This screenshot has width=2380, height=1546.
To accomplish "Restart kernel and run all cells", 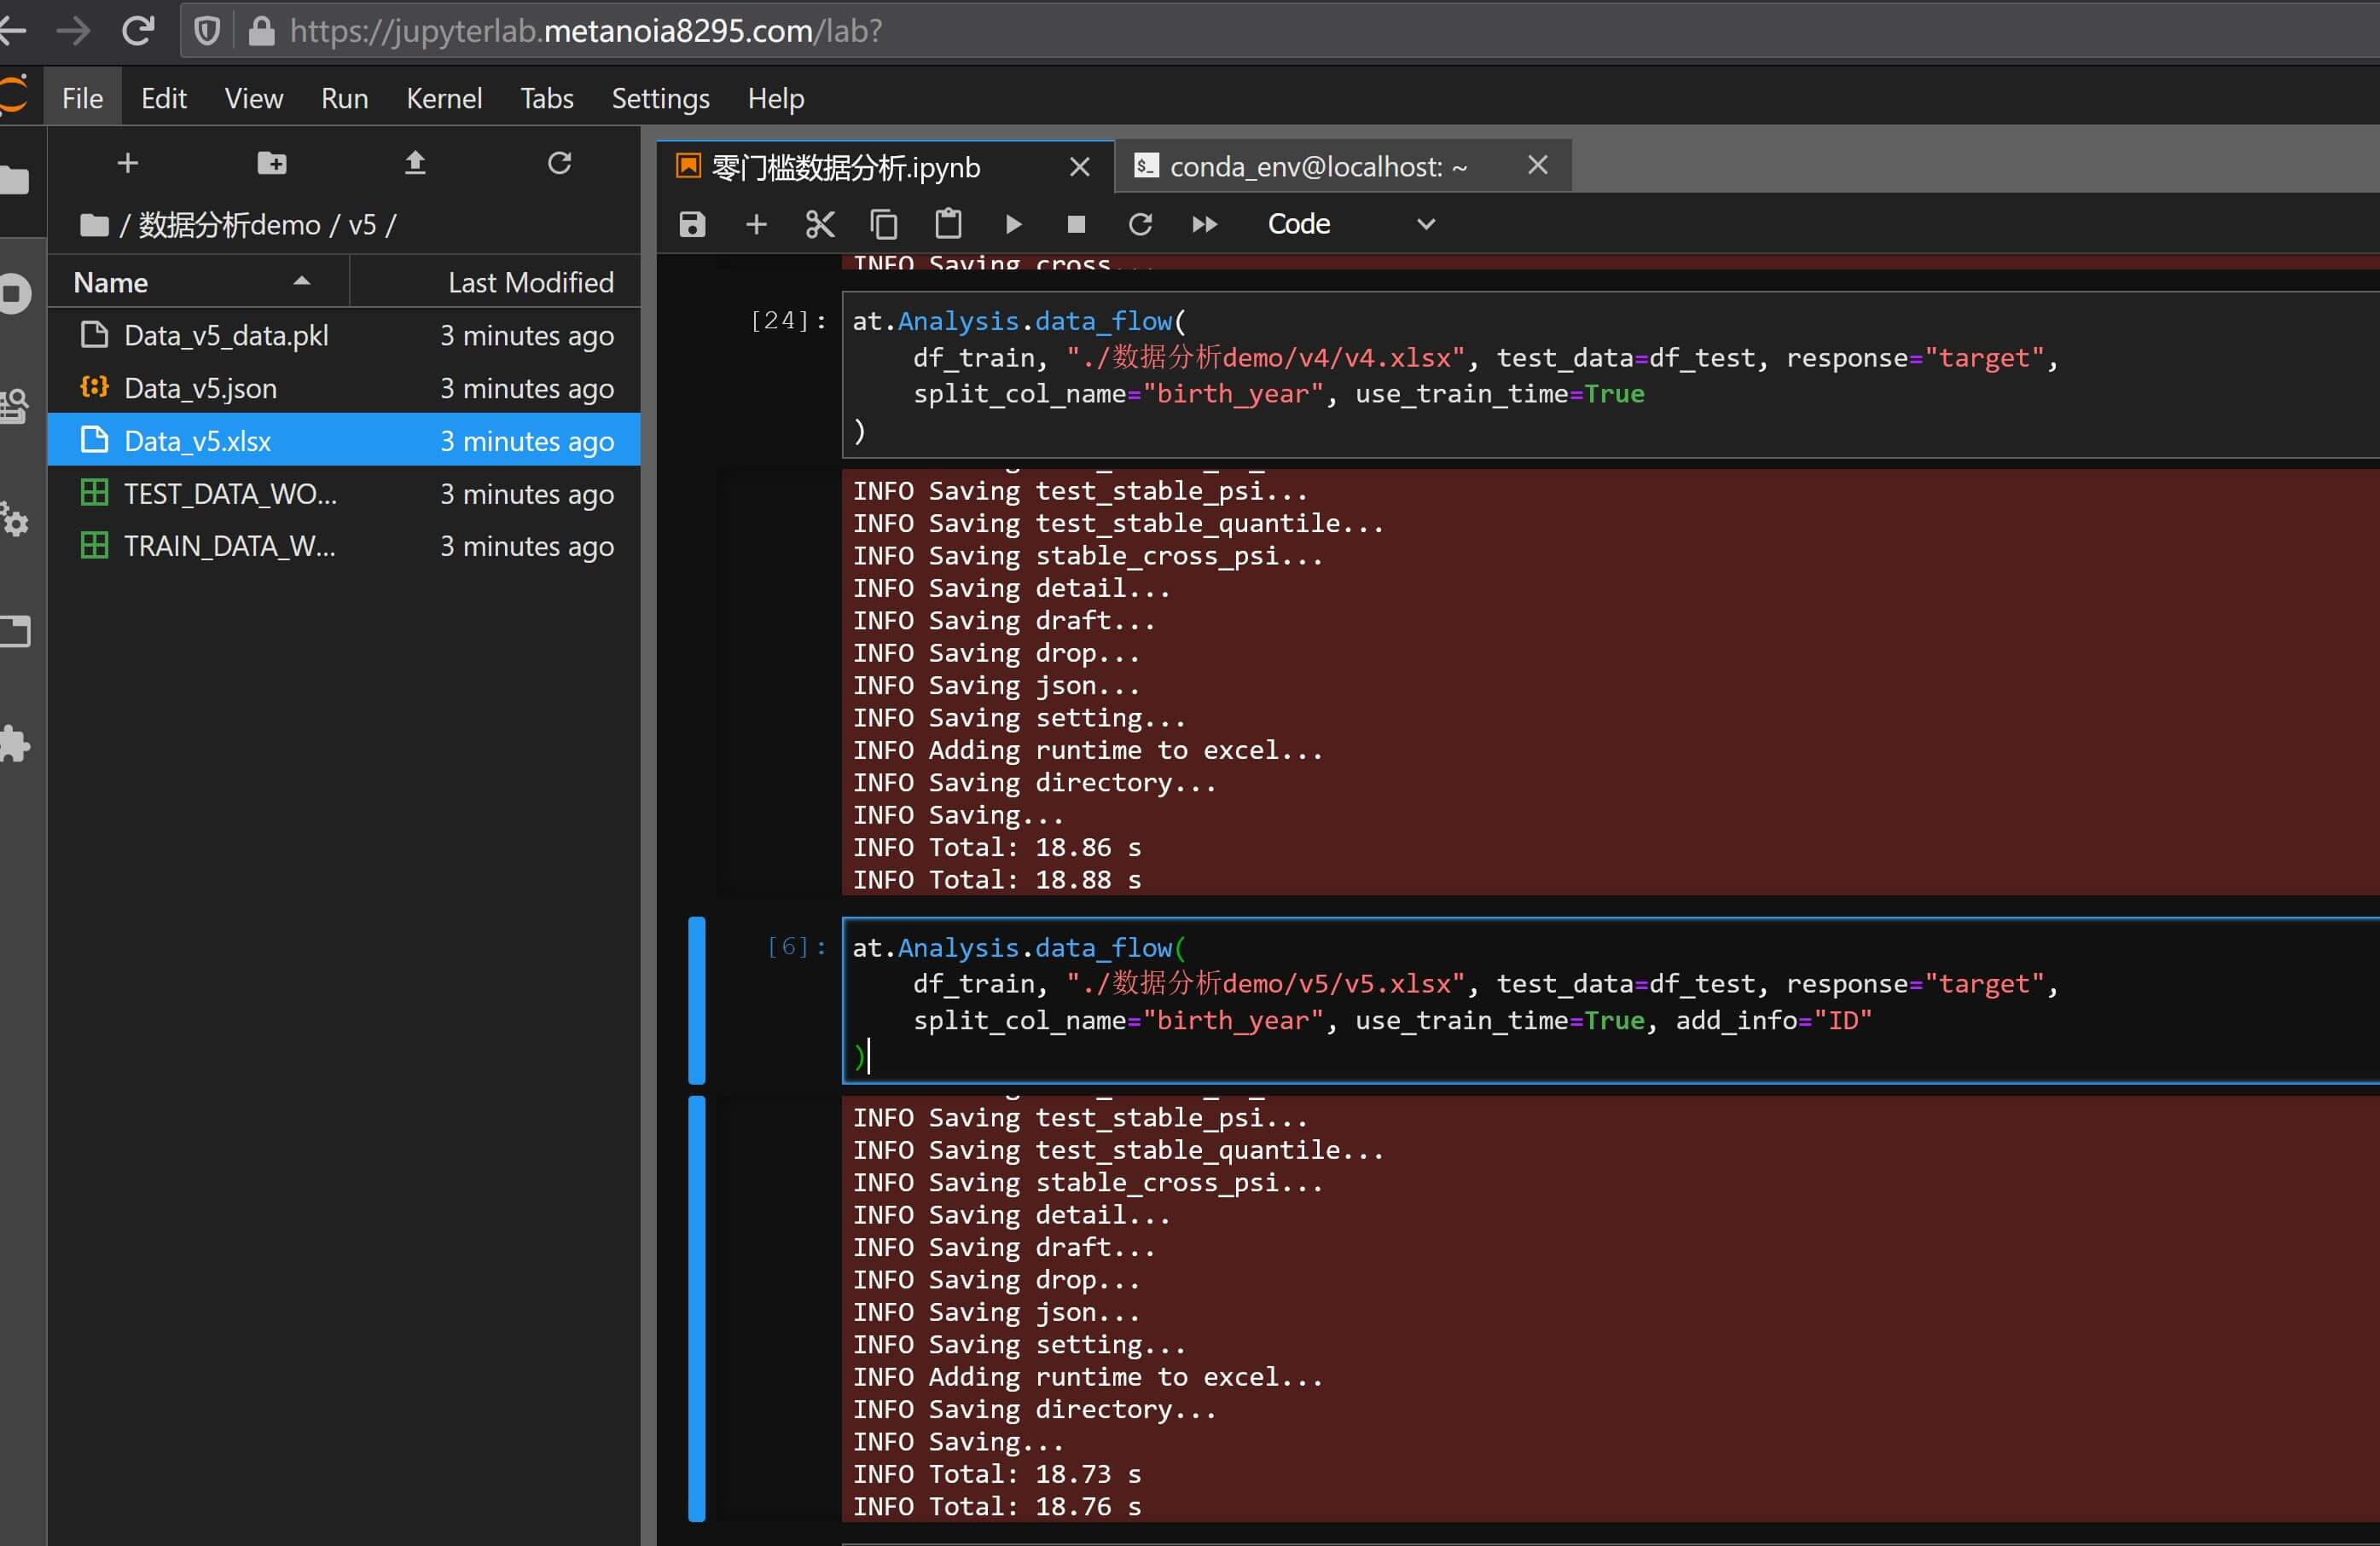I will 1205,224.
